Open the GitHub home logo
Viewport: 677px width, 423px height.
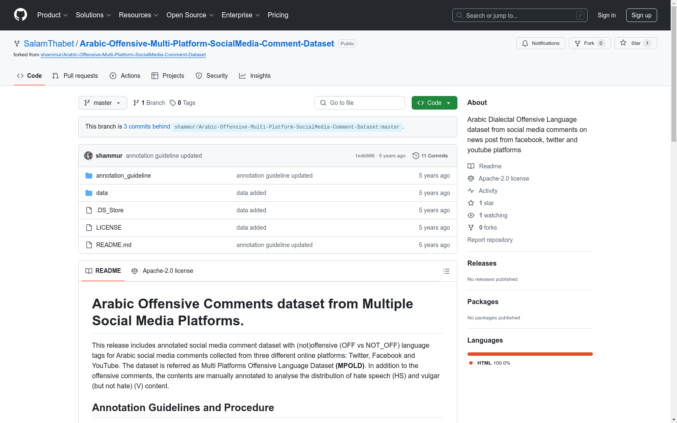coord(20,15)
